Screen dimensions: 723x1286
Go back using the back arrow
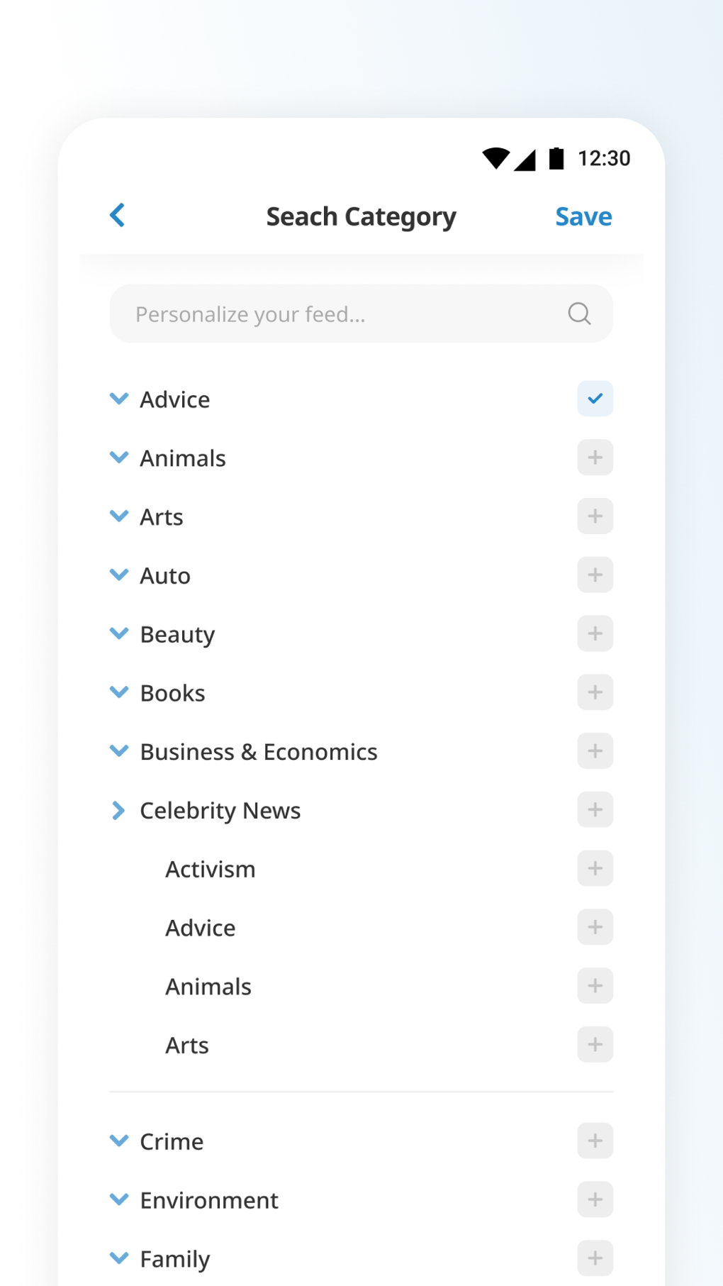[x=118, y=215]
